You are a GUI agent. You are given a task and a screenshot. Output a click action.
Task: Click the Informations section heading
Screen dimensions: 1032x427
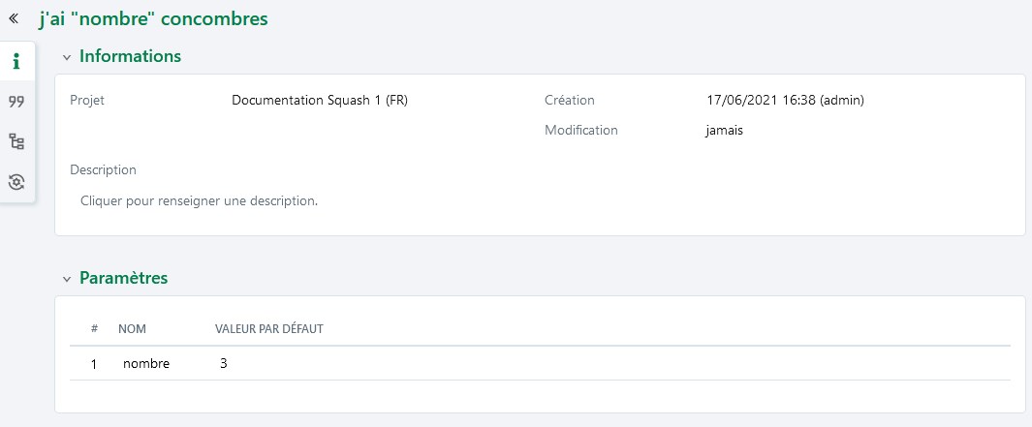tap(130, 56)
